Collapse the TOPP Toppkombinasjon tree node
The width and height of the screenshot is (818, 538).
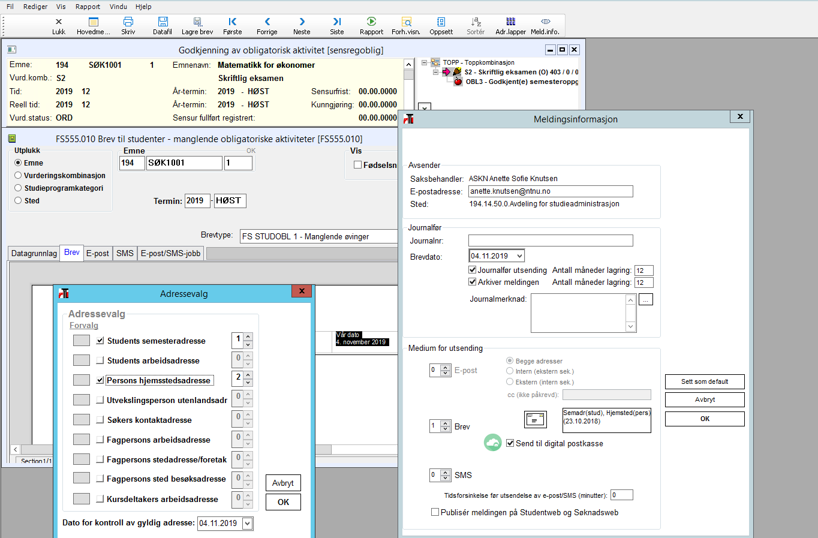(x=425, y=62)
